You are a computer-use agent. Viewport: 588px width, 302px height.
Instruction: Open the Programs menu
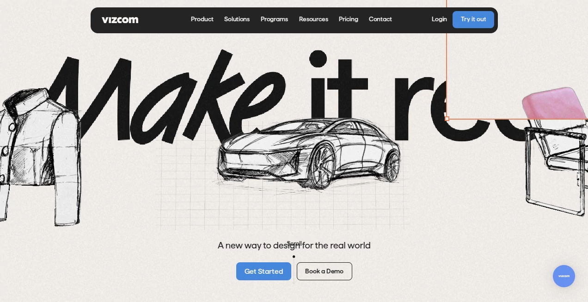[274, 19]
